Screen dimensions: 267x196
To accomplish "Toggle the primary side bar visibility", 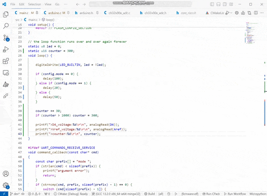I will (x=212, y=4).
